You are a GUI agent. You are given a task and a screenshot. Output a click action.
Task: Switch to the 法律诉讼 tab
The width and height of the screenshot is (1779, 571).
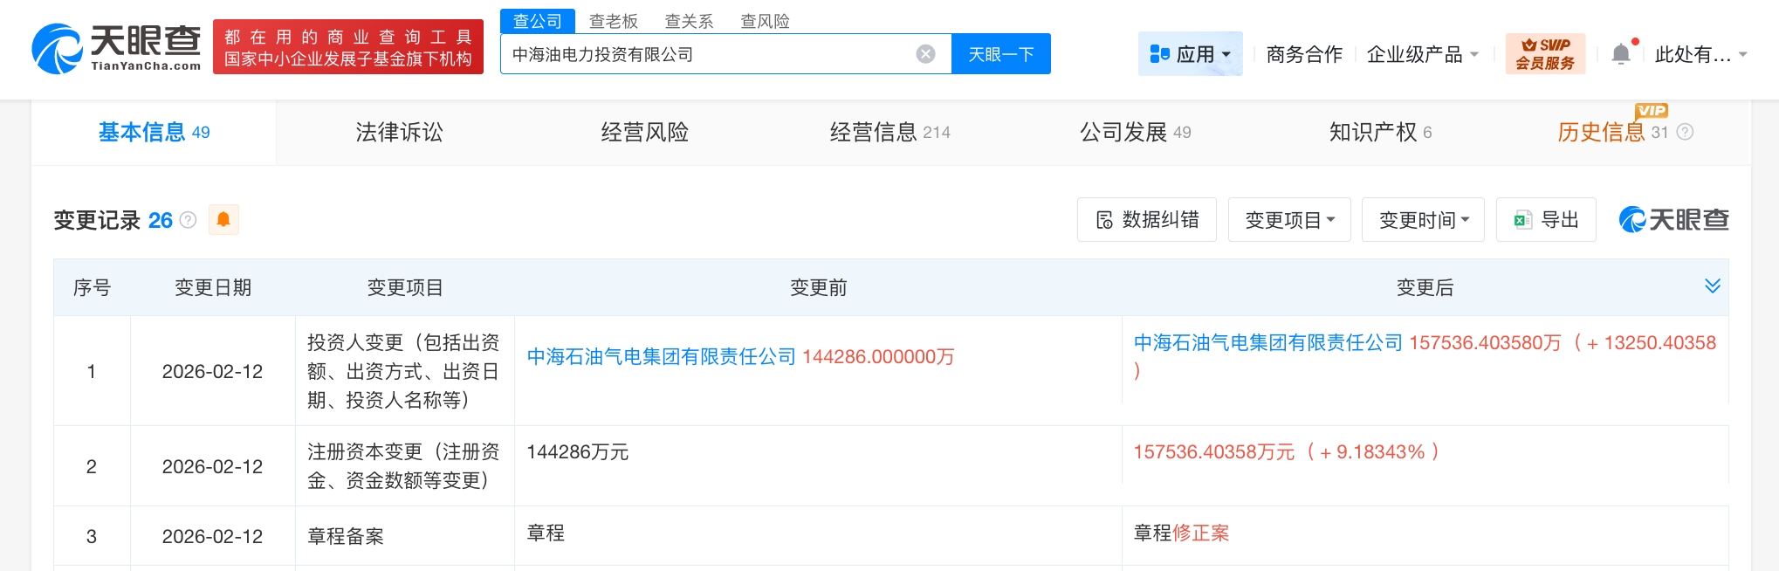coord(399,132)
